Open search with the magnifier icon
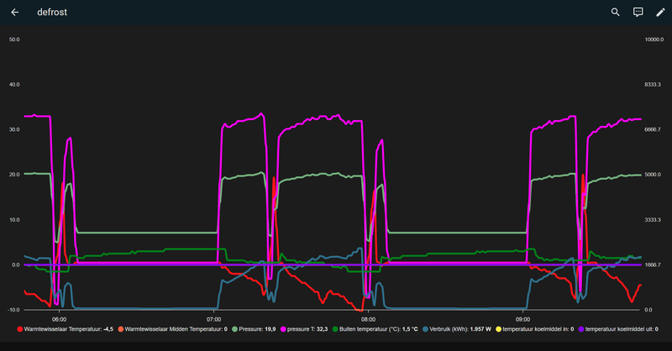The image size is (672, 351). point(616,13)
